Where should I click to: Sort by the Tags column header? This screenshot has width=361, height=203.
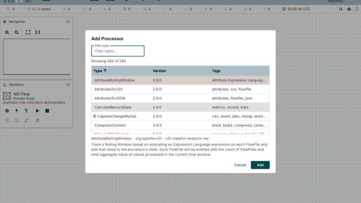coord(216,71)
